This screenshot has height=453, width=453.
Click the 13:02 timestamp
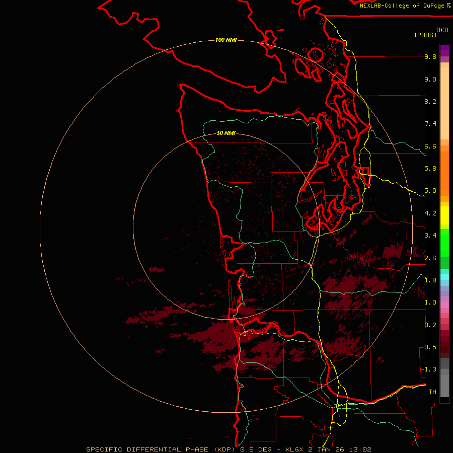(360, 449)
